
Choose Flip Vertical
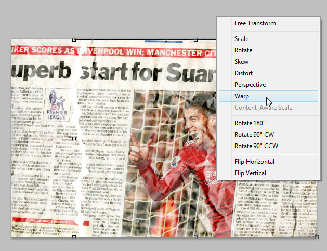coord(268,173)
